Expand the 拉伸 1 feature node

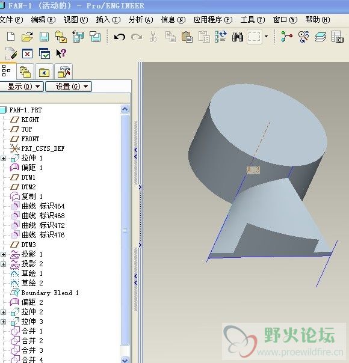[3, 158]
